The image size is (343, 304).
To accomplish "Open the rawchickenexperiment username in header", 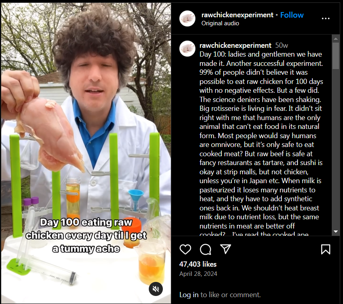I will [237, 15].
